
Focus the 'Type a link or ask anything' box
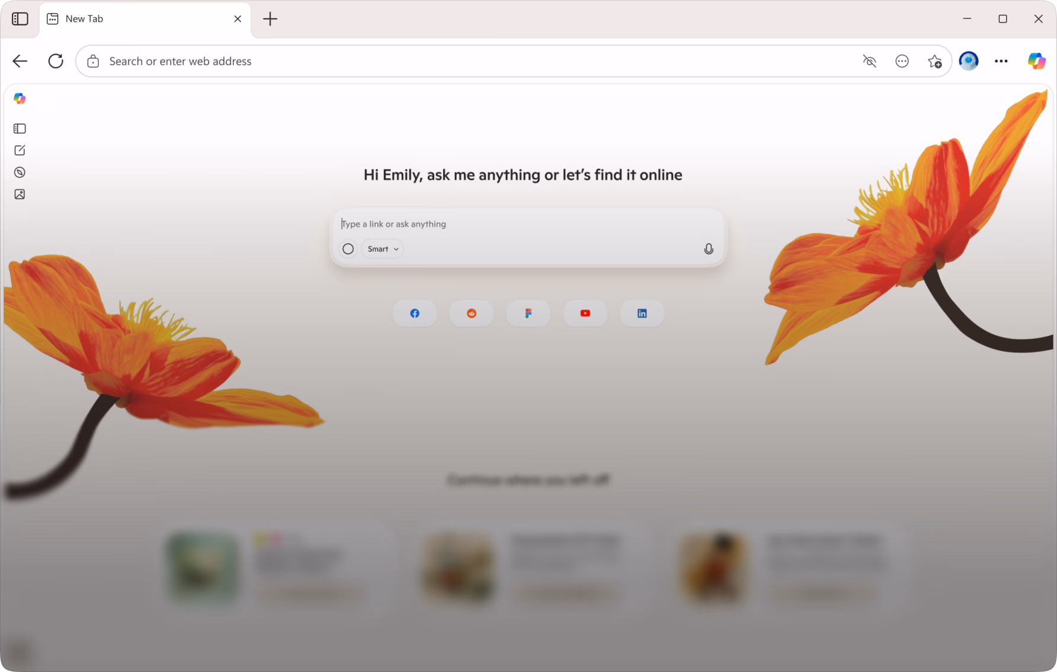click(527, 224)
